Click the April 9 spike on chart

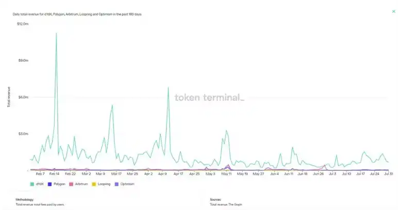tap(168, 87)
